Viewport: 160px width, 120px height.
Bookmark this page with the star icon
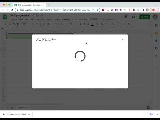[98, 10]
